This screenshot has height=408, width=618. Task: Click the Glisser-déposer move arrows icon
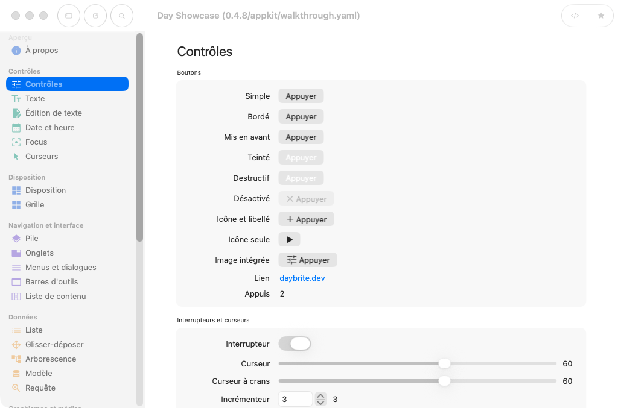[x=16, y=345]
